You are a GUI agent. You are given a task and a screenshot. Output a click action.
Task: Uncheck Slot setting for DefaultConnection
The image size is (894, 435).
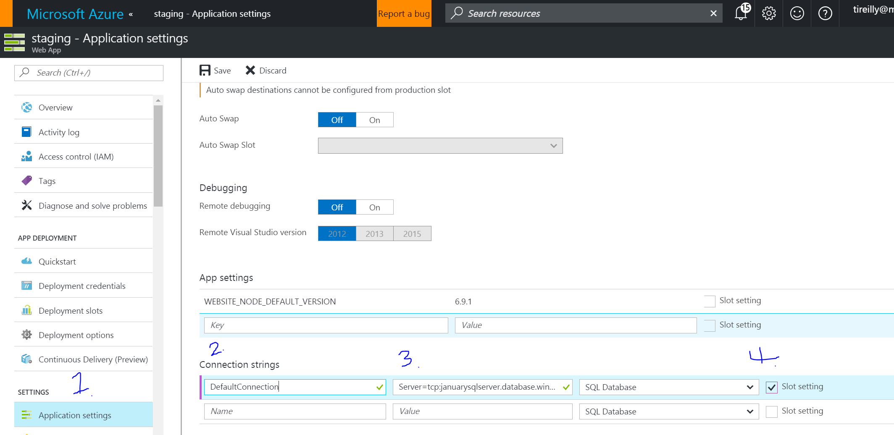772,387
